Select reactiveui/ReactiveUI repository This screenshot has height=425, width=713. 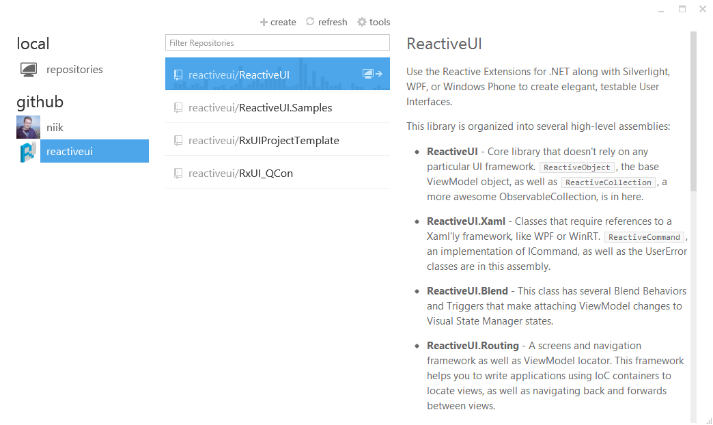(277, 74)
